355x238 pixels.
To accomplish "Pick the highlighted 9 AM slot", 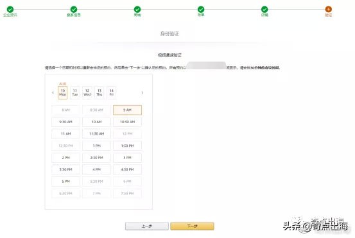I will [128, 110].
